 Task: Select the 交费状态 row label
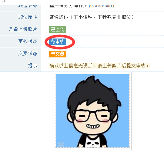(28, 53)
